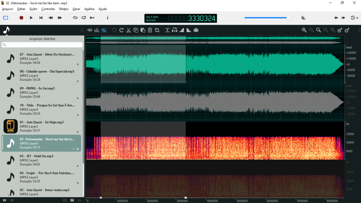The width and height of the screenshot is (361, 203).
Task: Enable repeat playback mode
Action: (83, 18)
